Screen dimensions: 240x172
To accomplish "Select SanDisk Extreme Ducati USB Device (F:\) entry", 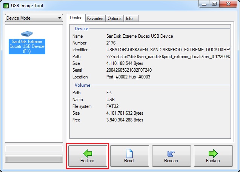I will [x=27, y=46].
